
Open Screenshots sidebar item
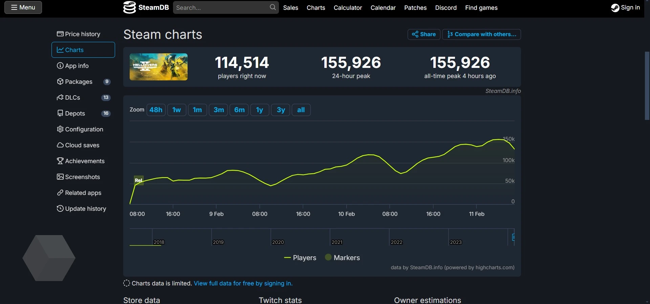click(x=83, y=177)
